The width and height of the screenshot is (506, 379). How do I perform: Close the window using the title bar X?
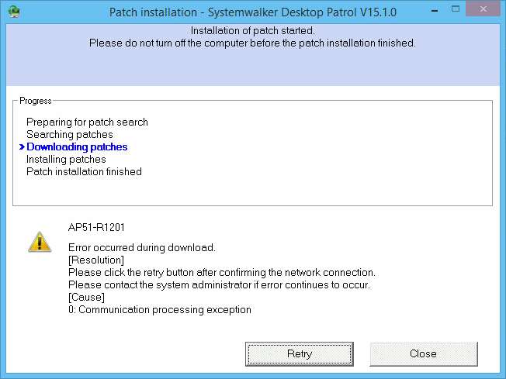click(483, 9)
